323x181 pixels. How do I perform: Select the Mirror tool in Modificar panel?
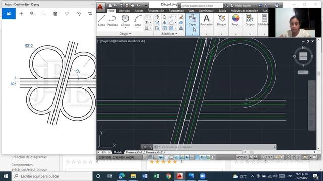click(x=164, y=22)
